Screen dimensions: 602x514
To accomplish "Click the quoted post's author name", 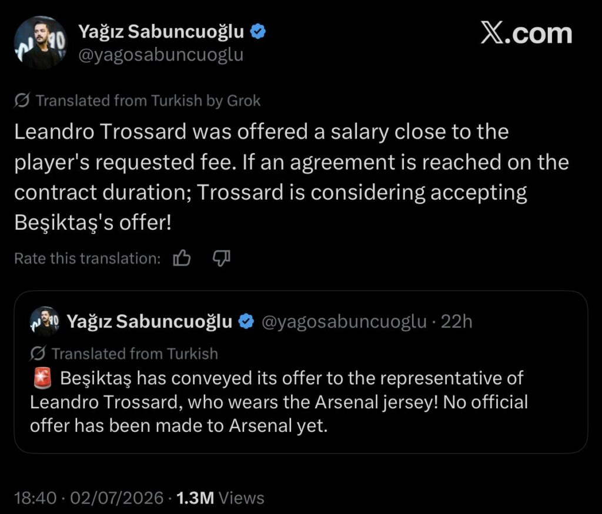I will (x=149, y=321).
